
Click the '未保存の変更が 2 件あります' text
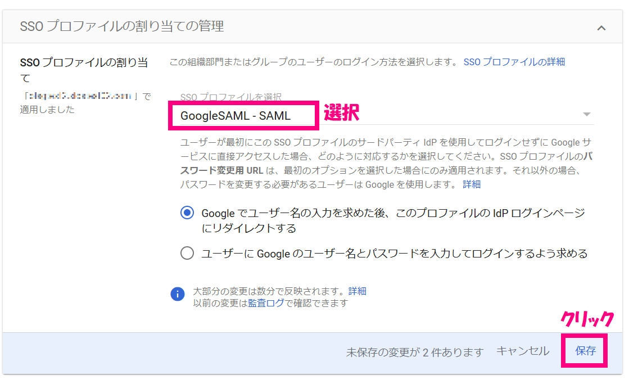(x=415, y=353)
